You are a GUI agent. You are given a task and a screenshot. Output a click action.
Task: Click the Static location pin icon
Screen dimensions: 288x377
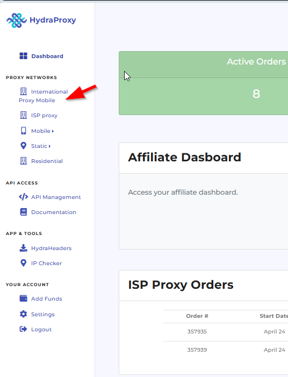click(x=23, y=146)
